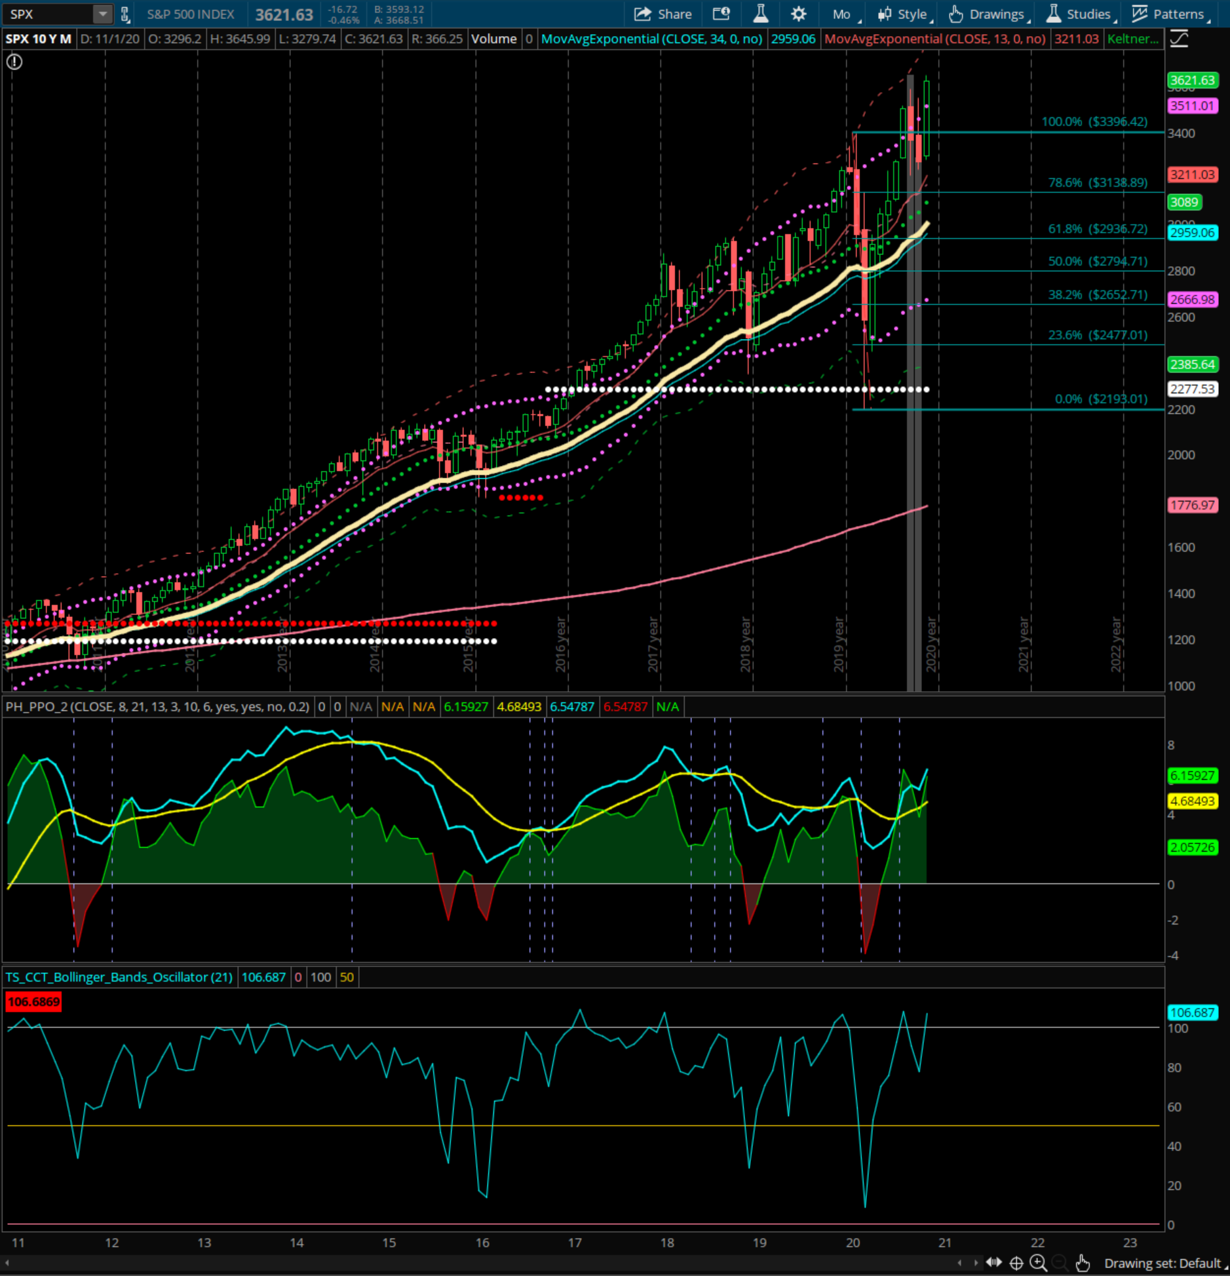Click the yellow 4.68493 PPO axis bubble

click(x=1193, y=801)
